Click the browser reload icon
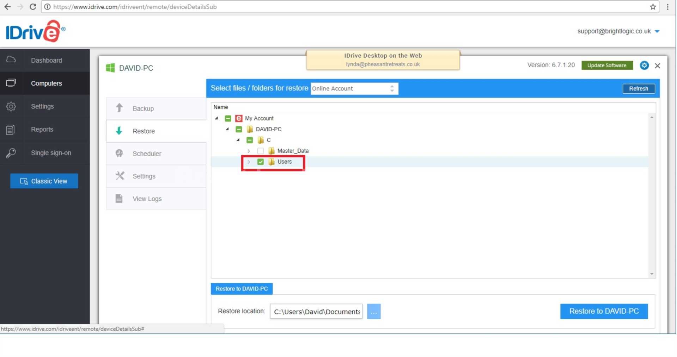Screen dimensions: 677x357 point(33,7)
